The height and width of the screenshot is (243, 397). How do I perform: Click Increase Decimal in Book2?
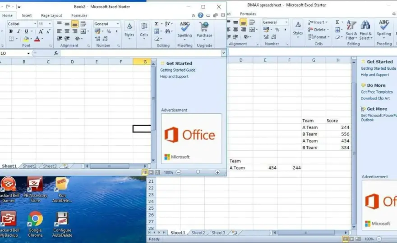(97, 39)
